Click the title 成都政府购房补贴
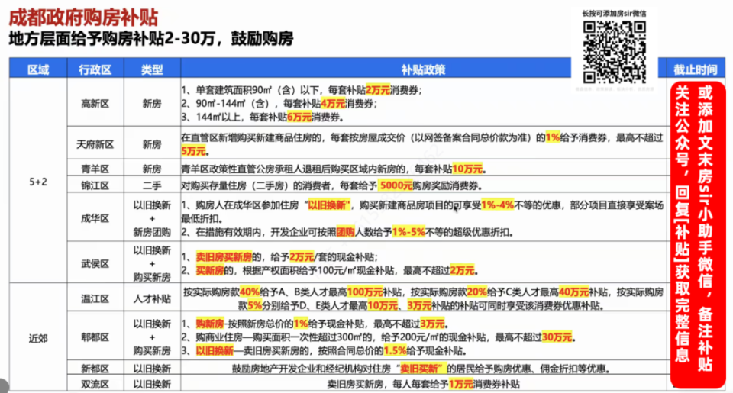The height and width of the screenshot is (393, 733). coord(84,18)
